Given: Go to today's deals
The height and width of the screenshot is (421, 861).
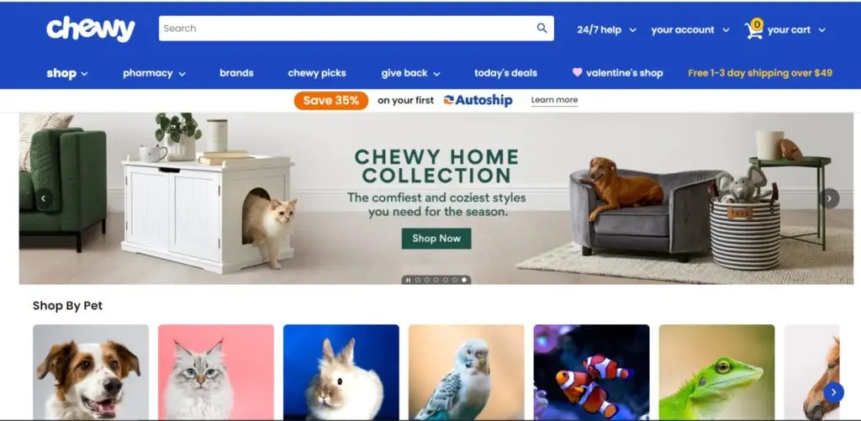Looking at the screenshot, I should pyautogui.click(x=505, y=73).
